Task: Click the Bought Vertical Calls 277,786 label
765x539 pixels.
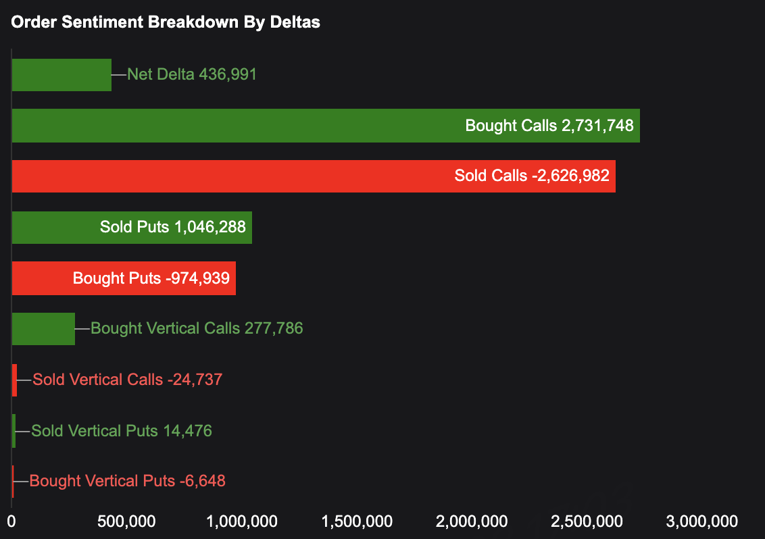Action: 197,328
